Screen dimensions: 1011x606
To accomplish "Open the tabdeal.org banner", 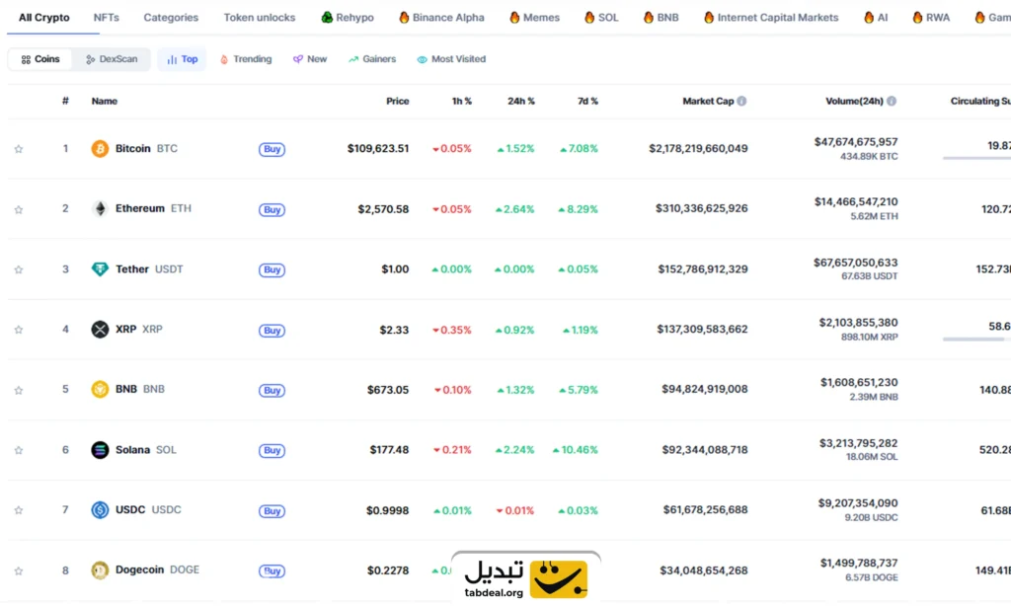I will (526, 577).
